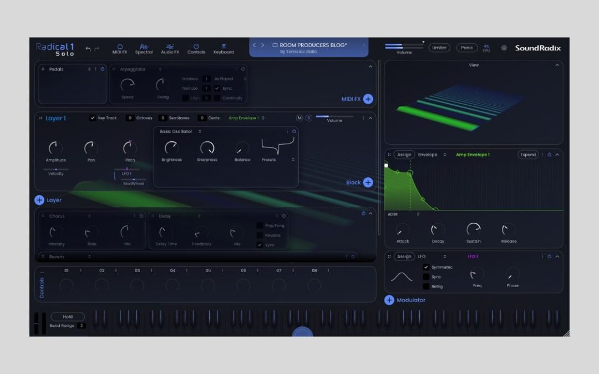The image size is (599, 374).
Task: Click the Semitones value field
Action: pyautogui.click(x=163, y=118)
